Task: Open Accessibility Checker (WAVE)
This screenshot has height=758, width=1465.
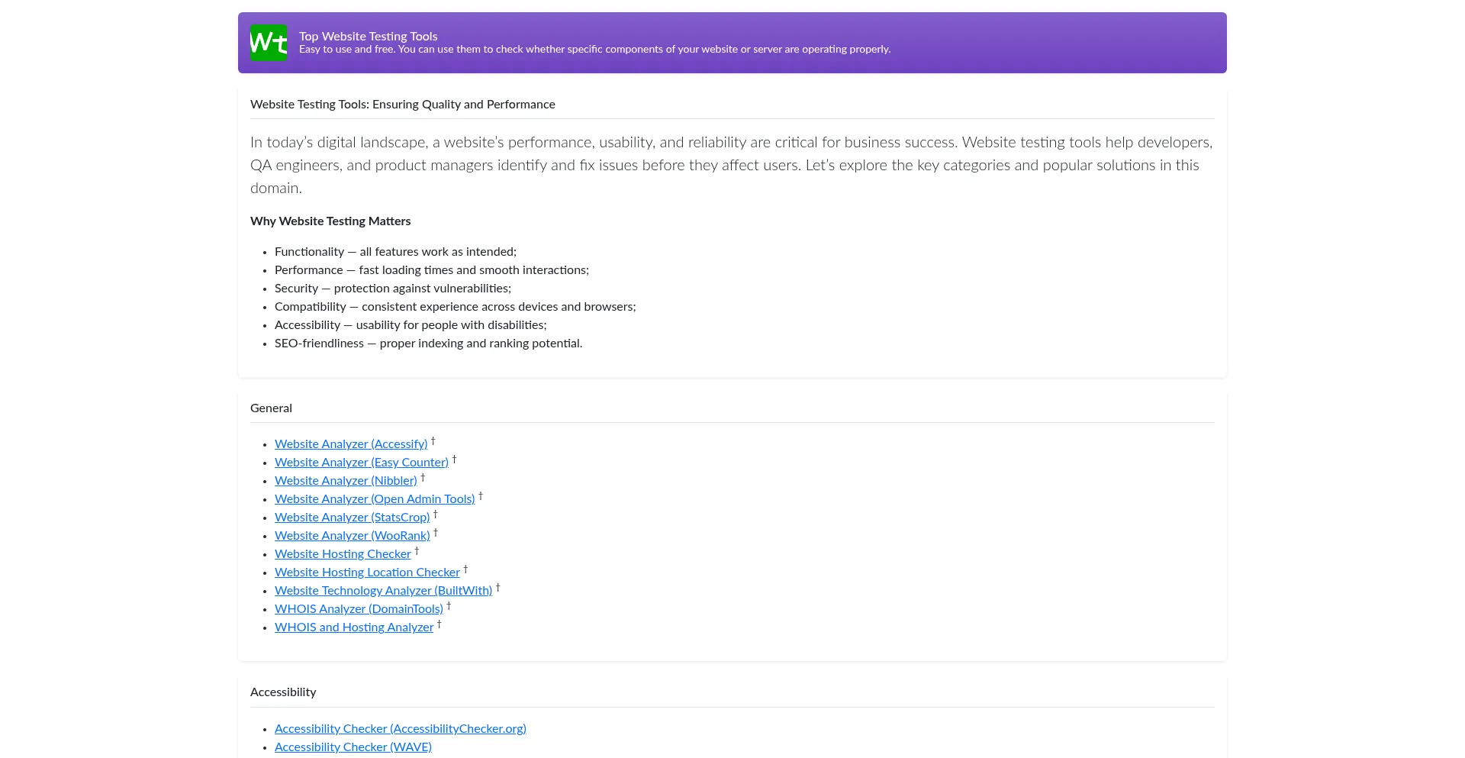Action: [x=353, y=747]
